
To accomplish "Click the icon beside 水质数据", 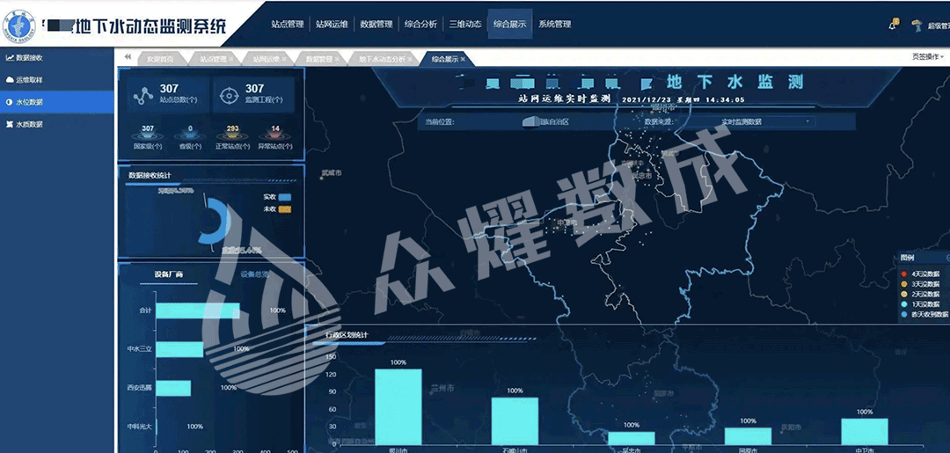I will [9, 124].
